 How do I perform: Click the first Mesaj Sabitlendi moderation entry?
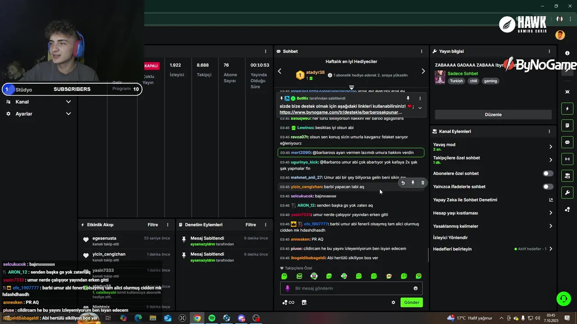pyautogui.click(x=224, y=241)
